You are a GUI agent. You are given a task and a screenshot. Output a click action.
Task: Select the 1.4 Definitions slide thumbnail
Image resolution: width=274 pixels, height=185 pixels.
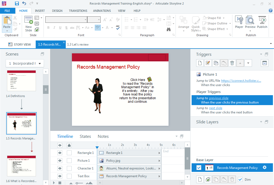point(21,81)
